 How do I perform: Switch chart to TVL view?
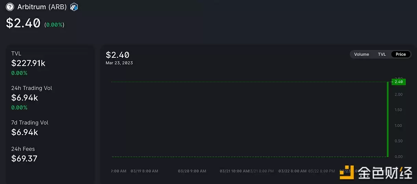[x=382, y=54]
